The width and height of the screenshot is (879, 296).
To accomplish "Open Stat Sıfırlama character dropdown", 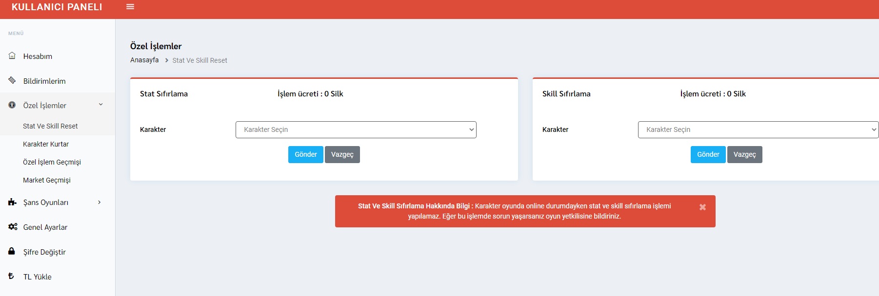I will [x=356, y=129].
